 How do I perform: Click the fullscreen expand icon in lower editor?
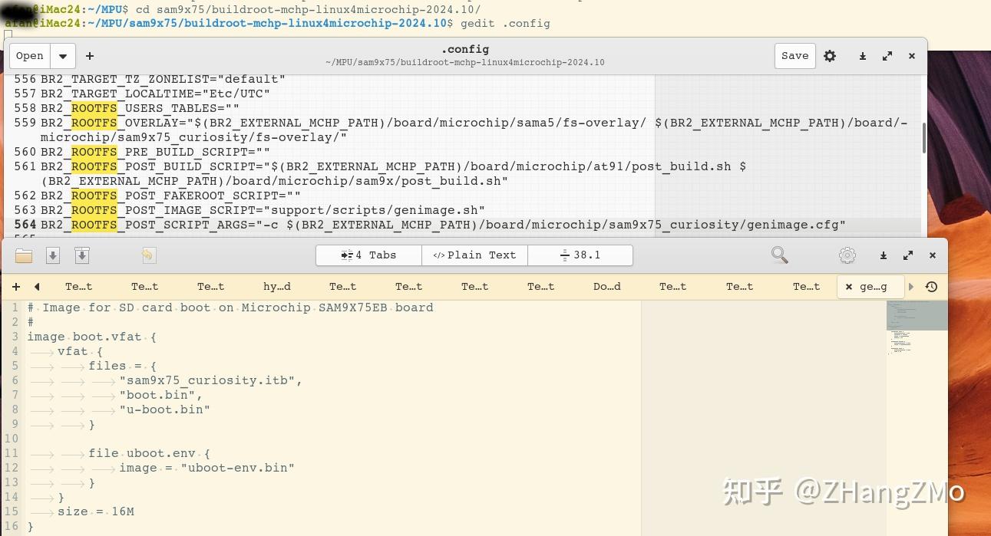(x=908, y=255)
